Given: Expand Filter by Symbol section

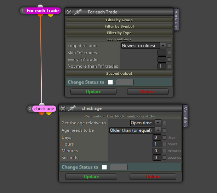Looking at the screenshot, I should pos(119,27).
